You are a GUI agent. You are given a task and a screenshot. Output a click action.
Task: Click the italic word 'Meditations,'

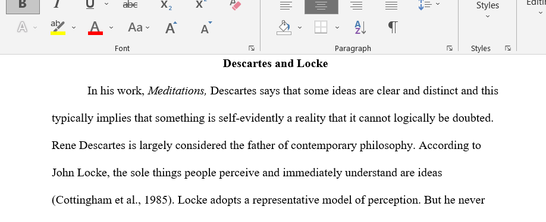pos(177,91)
